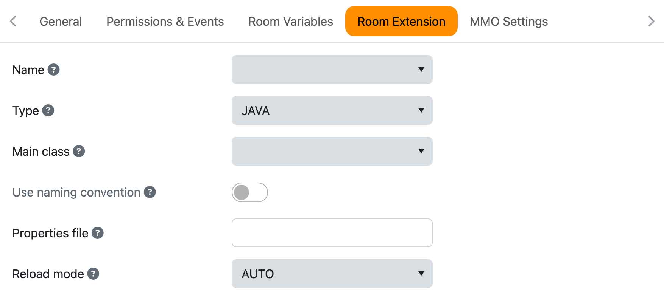Enable the Use naming convention toggle
The width and height of the screenshot is (664, 294).
(249, 192)
